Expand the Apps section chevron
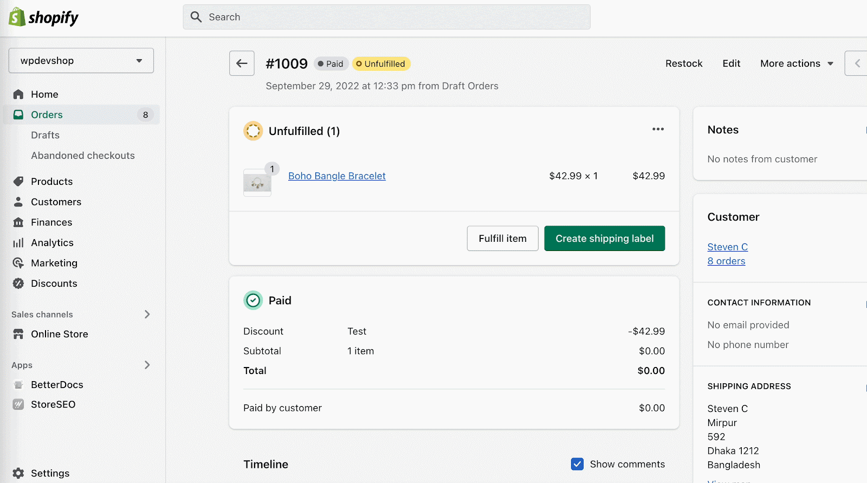The image size is (867, 483). coord(147,365)
